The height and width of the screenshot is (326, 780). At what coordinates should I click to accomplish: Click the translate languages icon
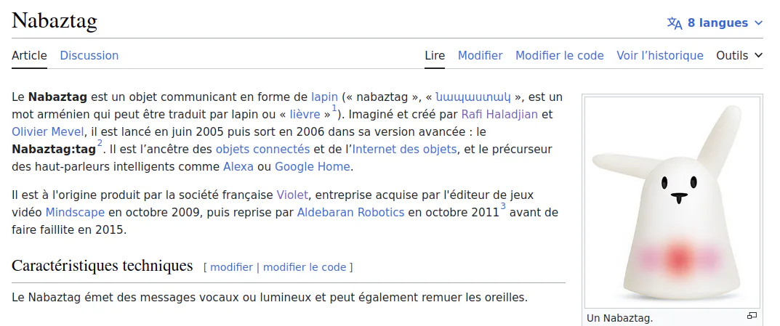[x=675, y=23]
